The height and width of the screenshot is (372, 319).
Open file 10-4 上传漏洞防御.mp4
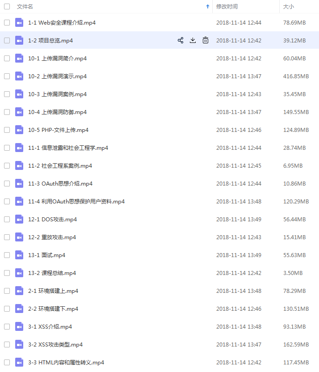point(57,112)
